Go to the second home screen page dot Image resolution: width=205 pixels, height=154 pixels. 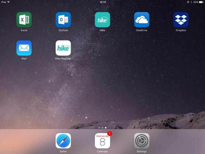[102, 128]
